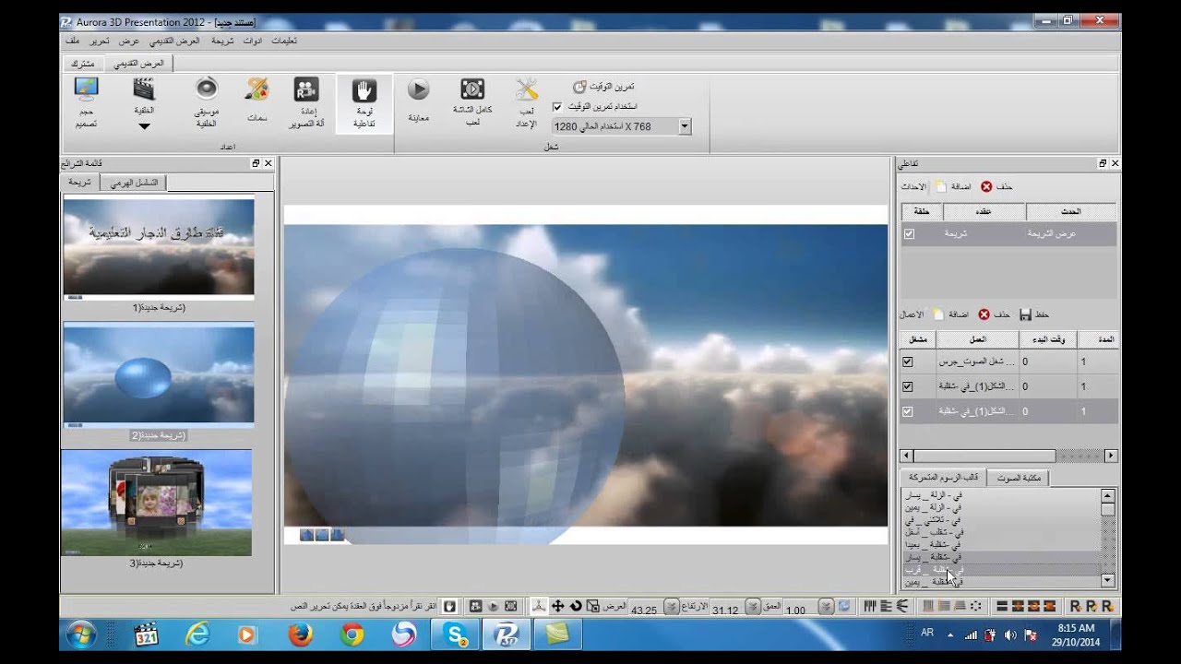Viewport: 1181px width, 664px height.
Task: Open the width value stepper dropdown
Action: click(x=671, y=607)
